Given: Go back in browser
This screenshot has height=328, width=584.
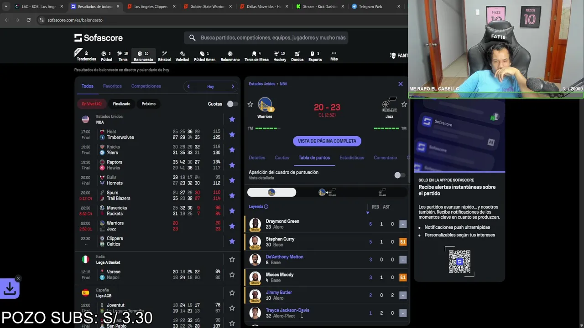Looking at the screenshot, I should pos(6,20).
